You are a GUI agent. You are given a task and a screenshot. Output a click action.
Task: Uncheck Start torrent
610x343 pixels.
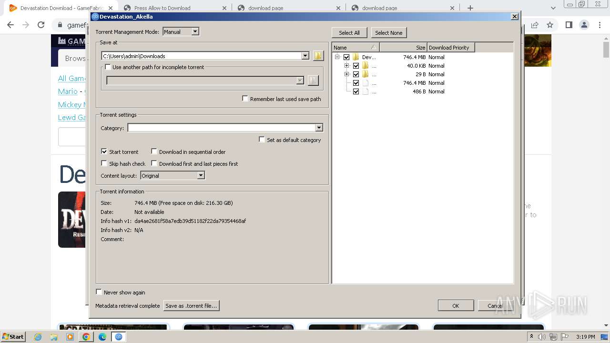click(x=104, y=151)
